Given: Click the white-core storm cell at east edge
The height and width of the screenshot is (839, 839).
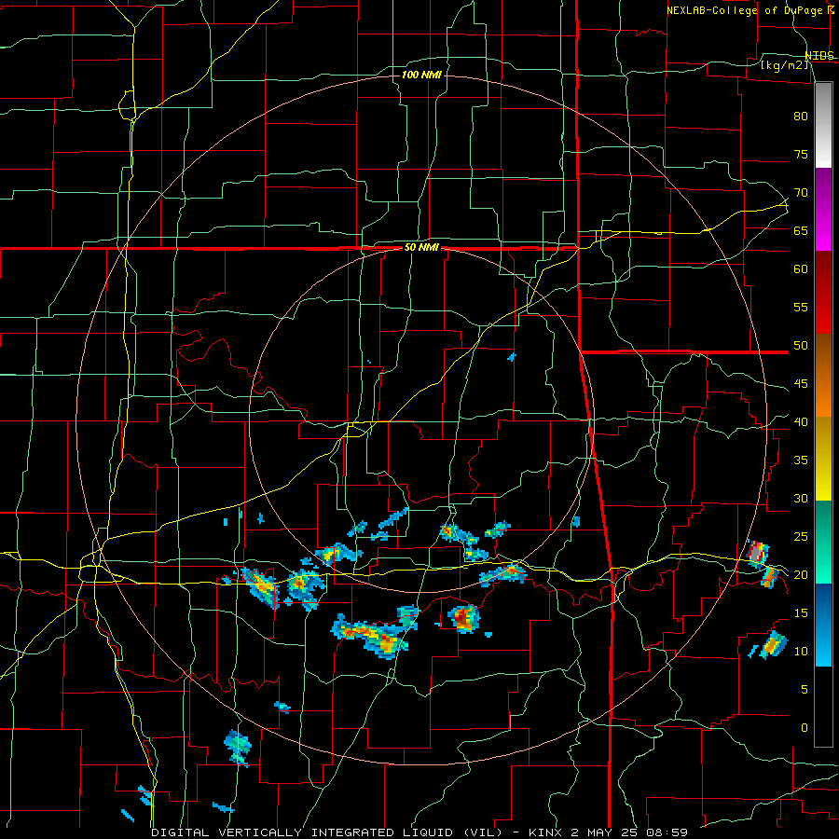Looking at the screenshot, I should point(756,553).
